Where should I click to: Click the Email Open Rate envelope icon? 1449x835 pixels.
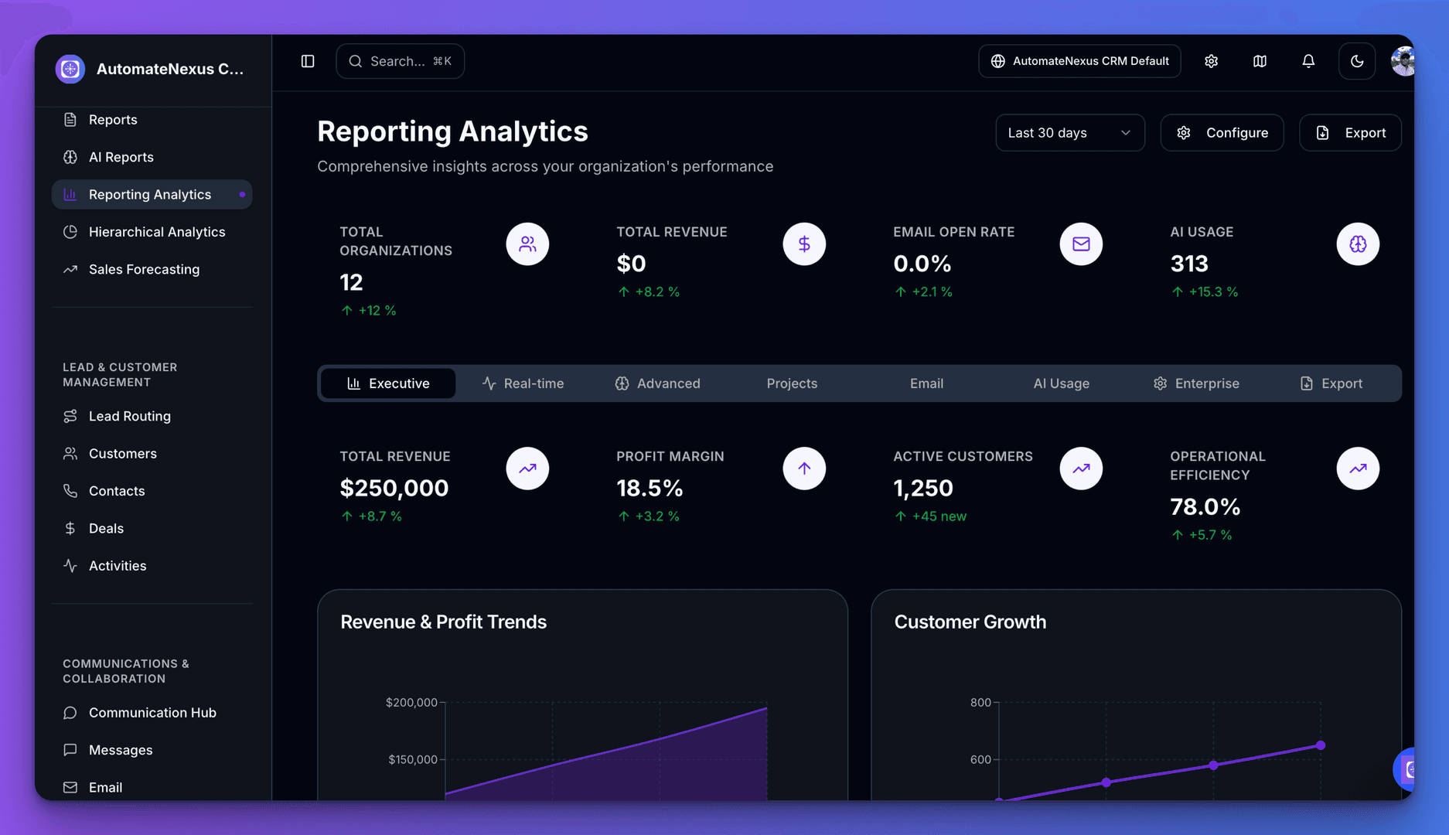(1080, 244)
